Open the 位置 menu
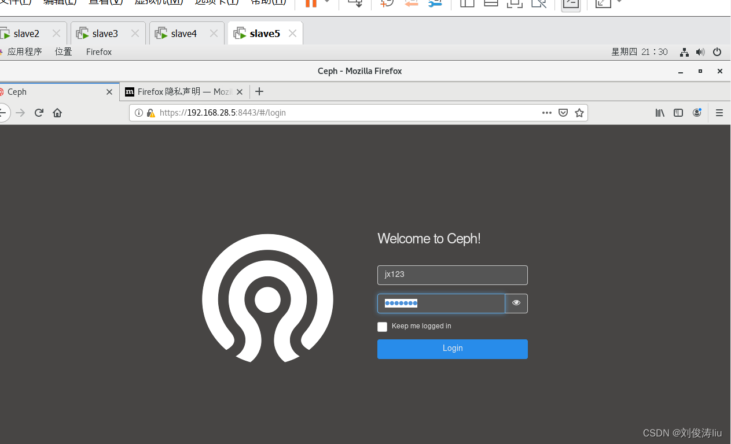Screen dimensions: 731x444 coord(64,52)
